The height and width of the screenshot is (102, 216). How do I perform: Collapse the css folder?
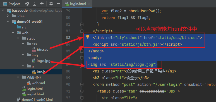pos(23,44)
